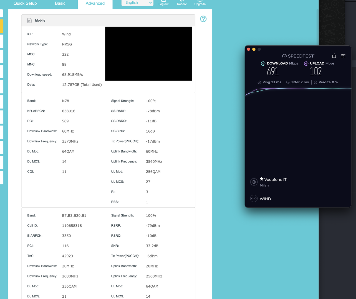
Task: Click the Band value B7,B3,B20,B1
Action: point(74,215)
